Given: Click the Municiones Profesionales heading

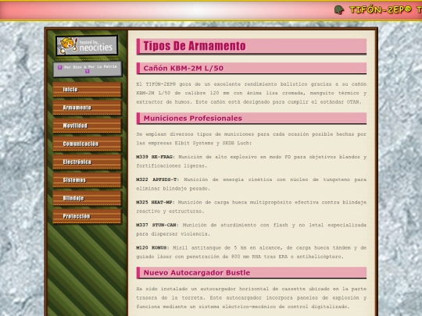Looking at the screenshot, I should (x=252, y=119).
